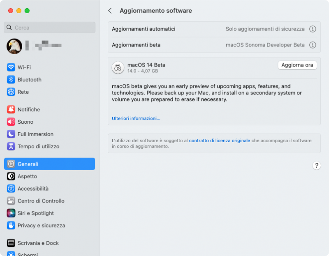Viewport: 329px width, 256px height.
Task: Click Scrivania e Dock icon
Action: click(11, 243)
